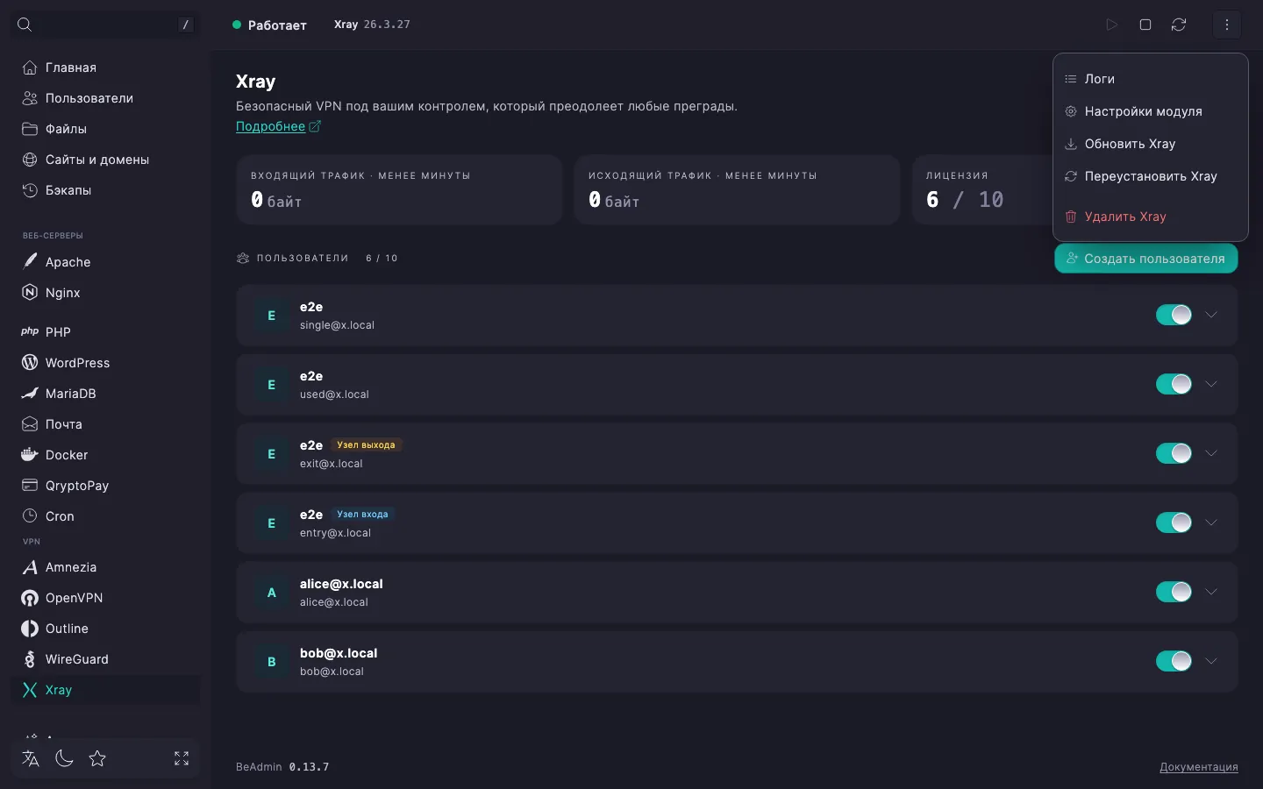Screen dimensions: 1263x789
Task: Toggle dark mode moon icon
Action: pyautogui.click(x=64, y=758)
